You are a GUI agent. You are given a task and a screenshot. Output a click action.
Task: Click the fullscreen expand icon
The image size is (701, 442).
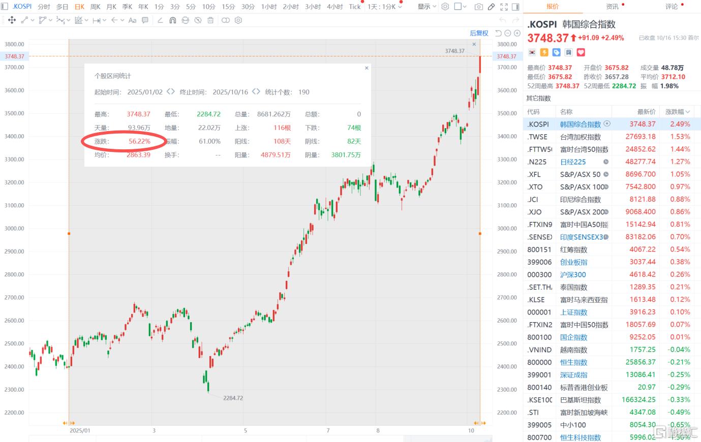(x=504, y=7)
